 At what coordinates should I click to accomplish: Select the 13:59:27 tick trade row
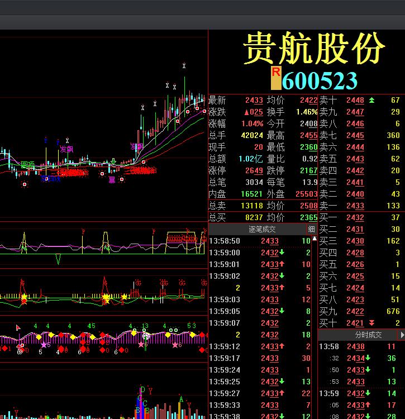pos(260,393)
